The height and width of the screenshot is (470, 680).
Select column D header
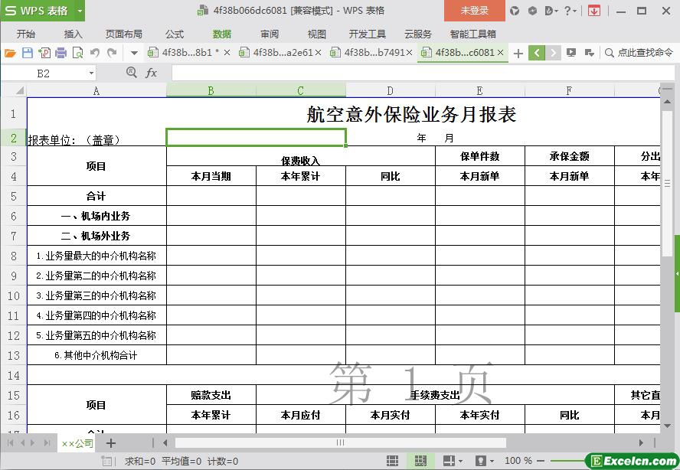point(390,90)
